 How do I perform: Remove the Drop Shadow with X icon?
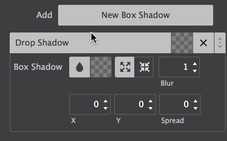click(203, 43)
